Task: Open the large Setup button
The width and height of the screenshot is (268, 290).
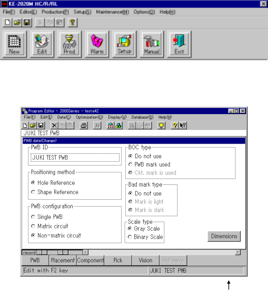Action: (124, 44)
